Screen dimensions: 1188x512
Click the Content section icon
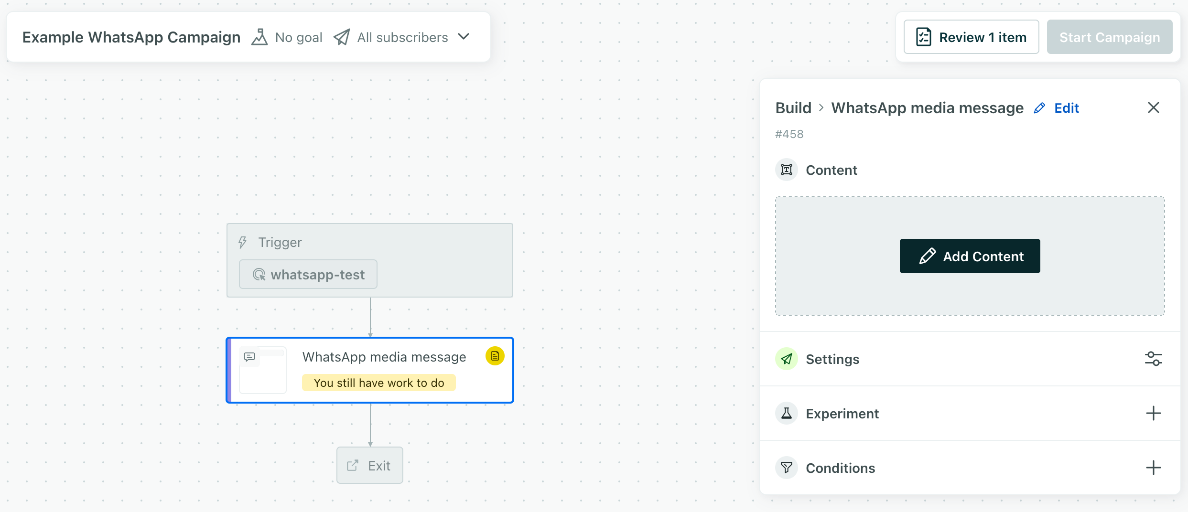pos(786,170)
